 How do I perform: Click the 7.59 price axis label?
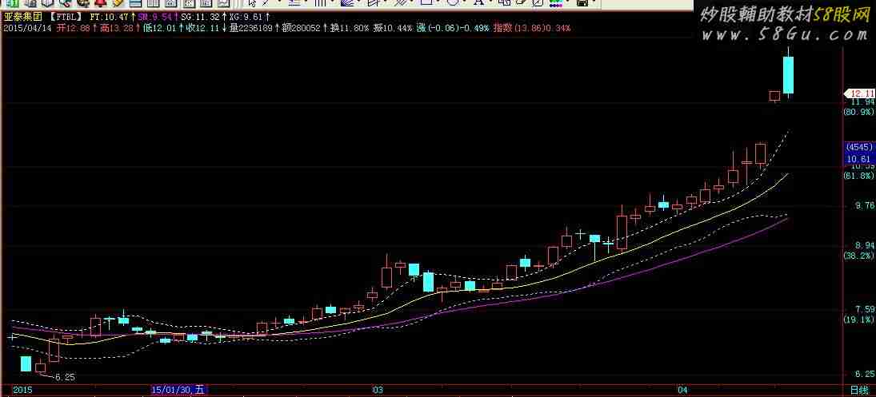click(x=864, y=309)
